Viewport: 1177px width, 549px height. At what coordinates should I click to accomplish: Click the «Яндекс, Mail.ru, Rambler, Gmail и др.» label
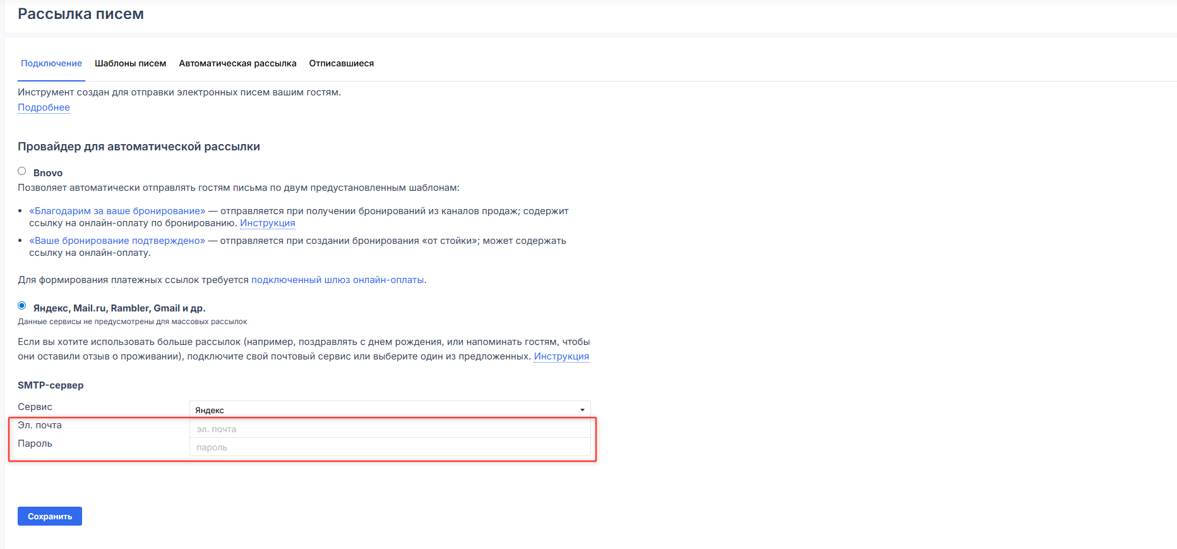pos(119,308)
